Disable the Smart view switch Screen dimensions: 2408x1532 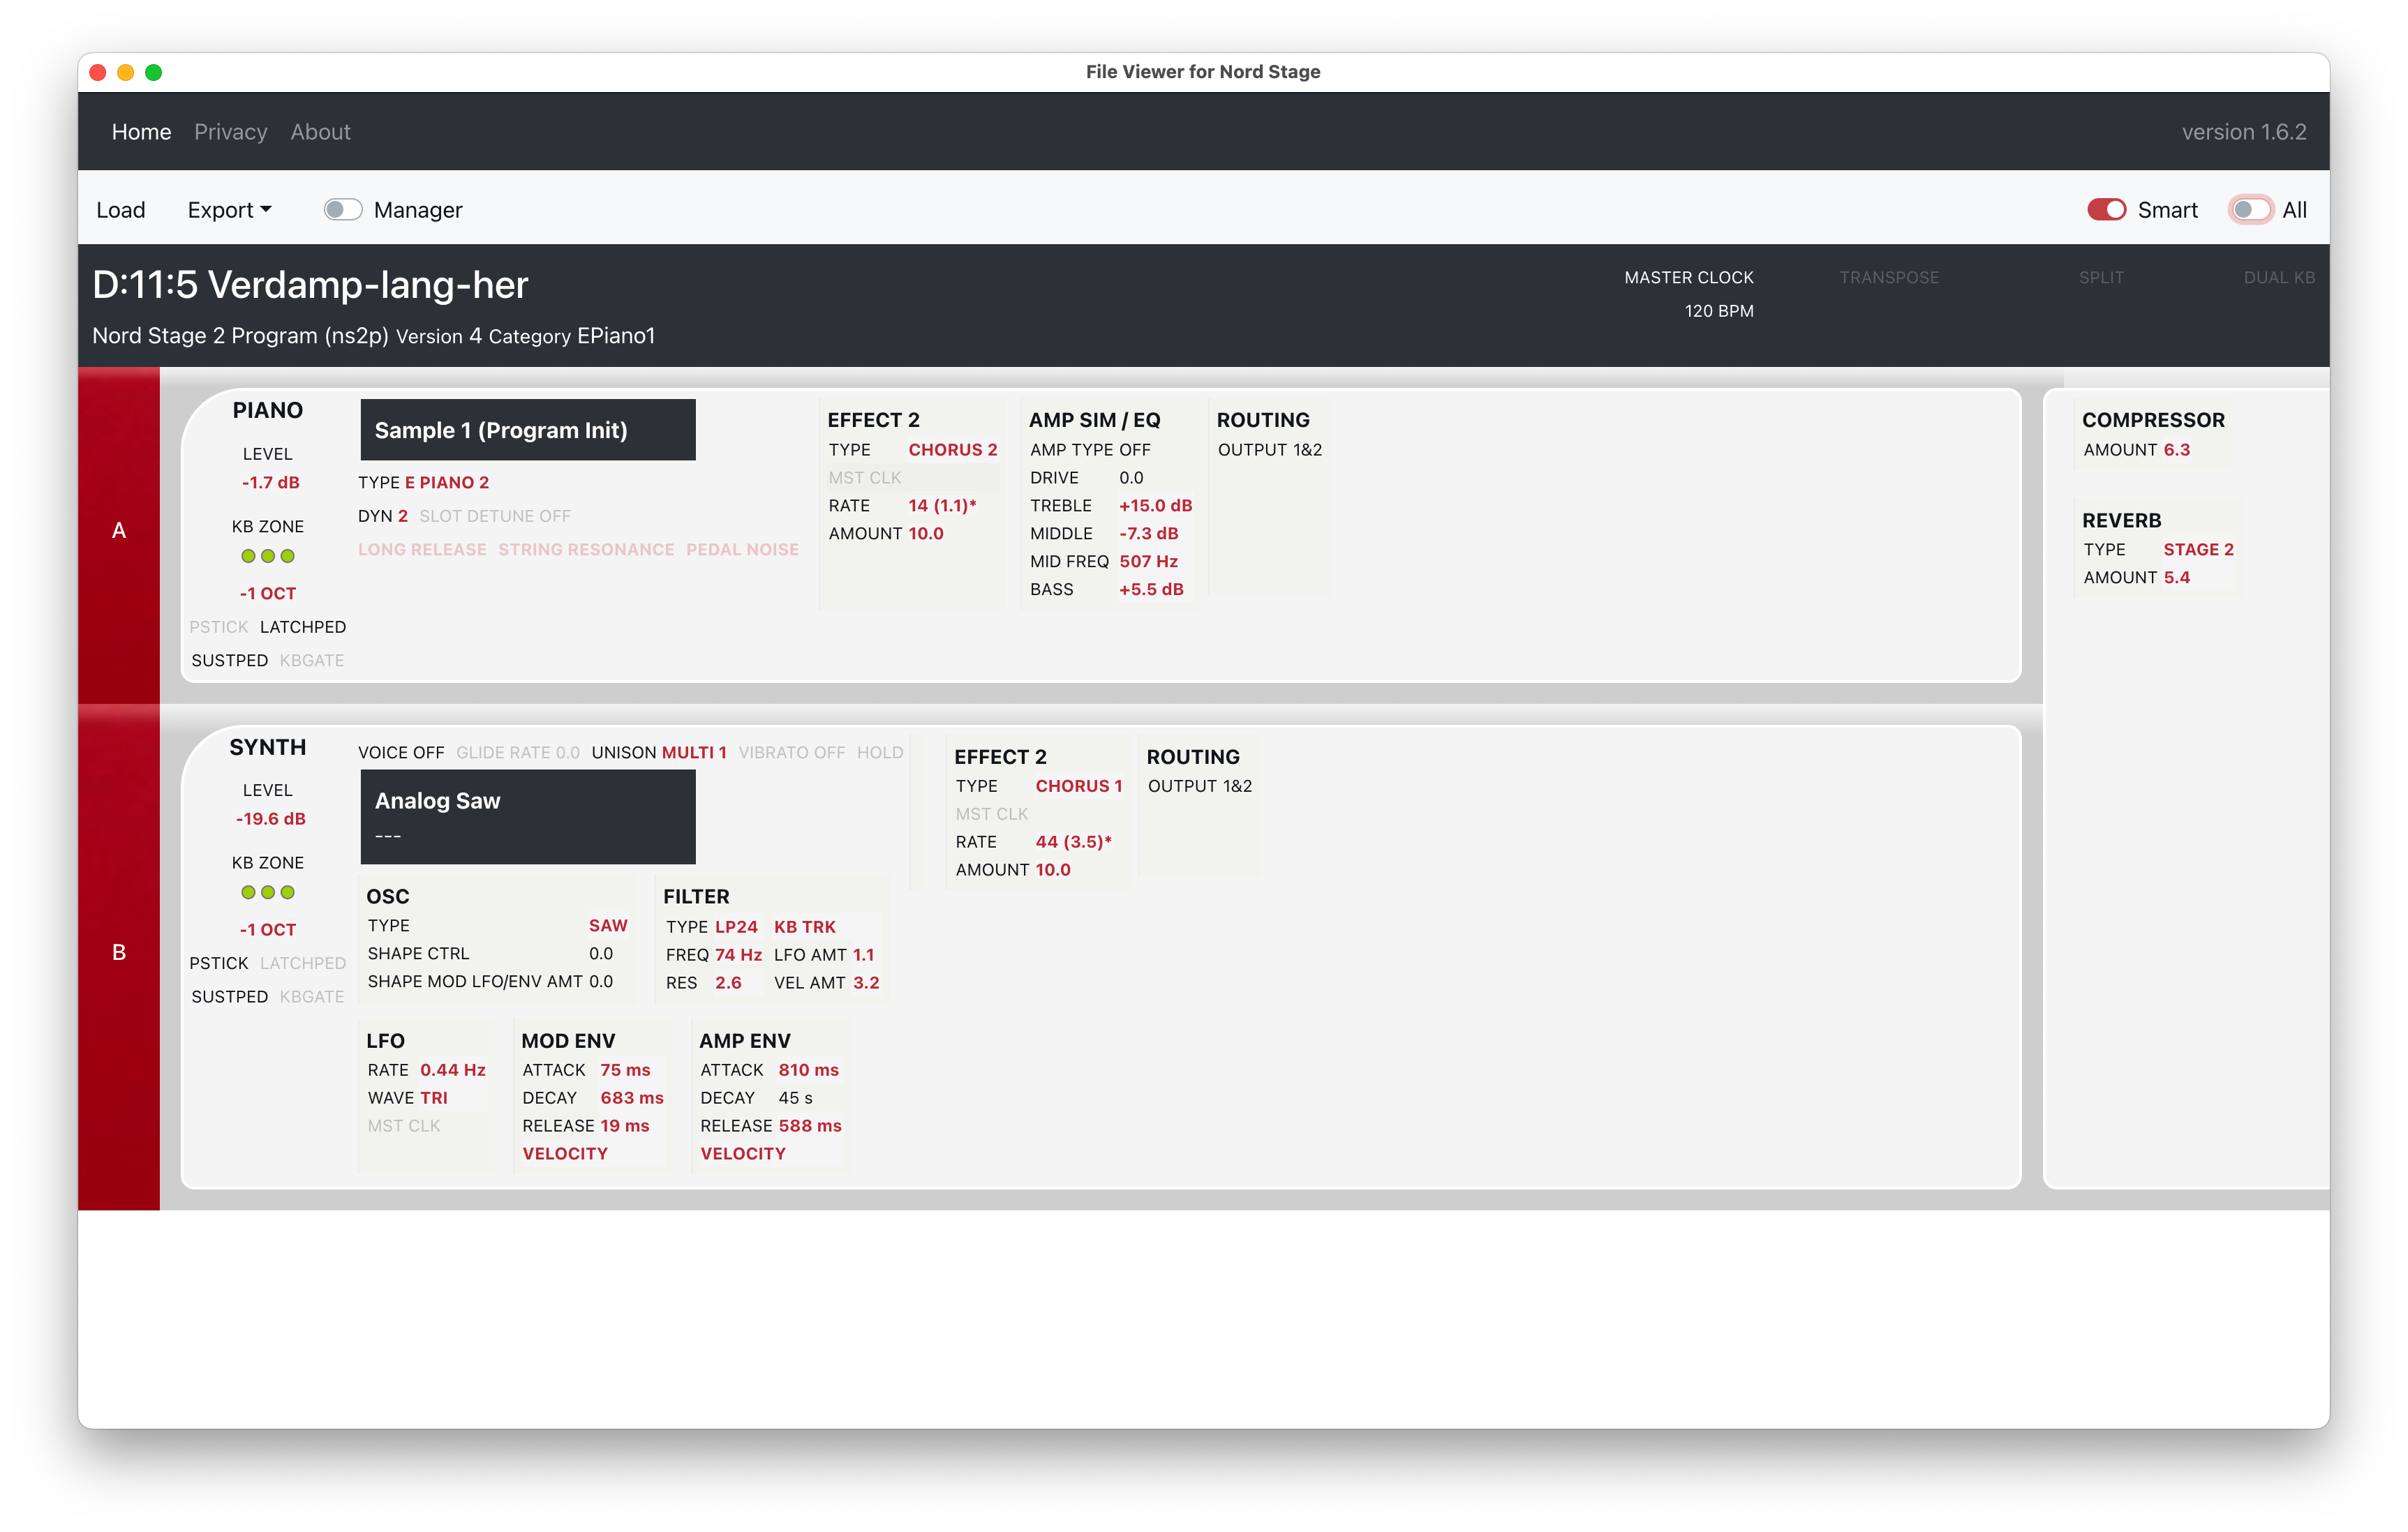(x=2106, y=209)
